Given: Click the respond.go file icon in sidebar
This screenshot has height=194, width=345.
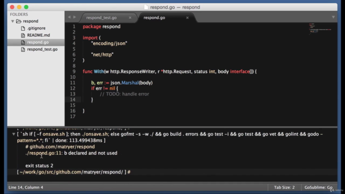Looking at the screenshot, I should 23,43.
